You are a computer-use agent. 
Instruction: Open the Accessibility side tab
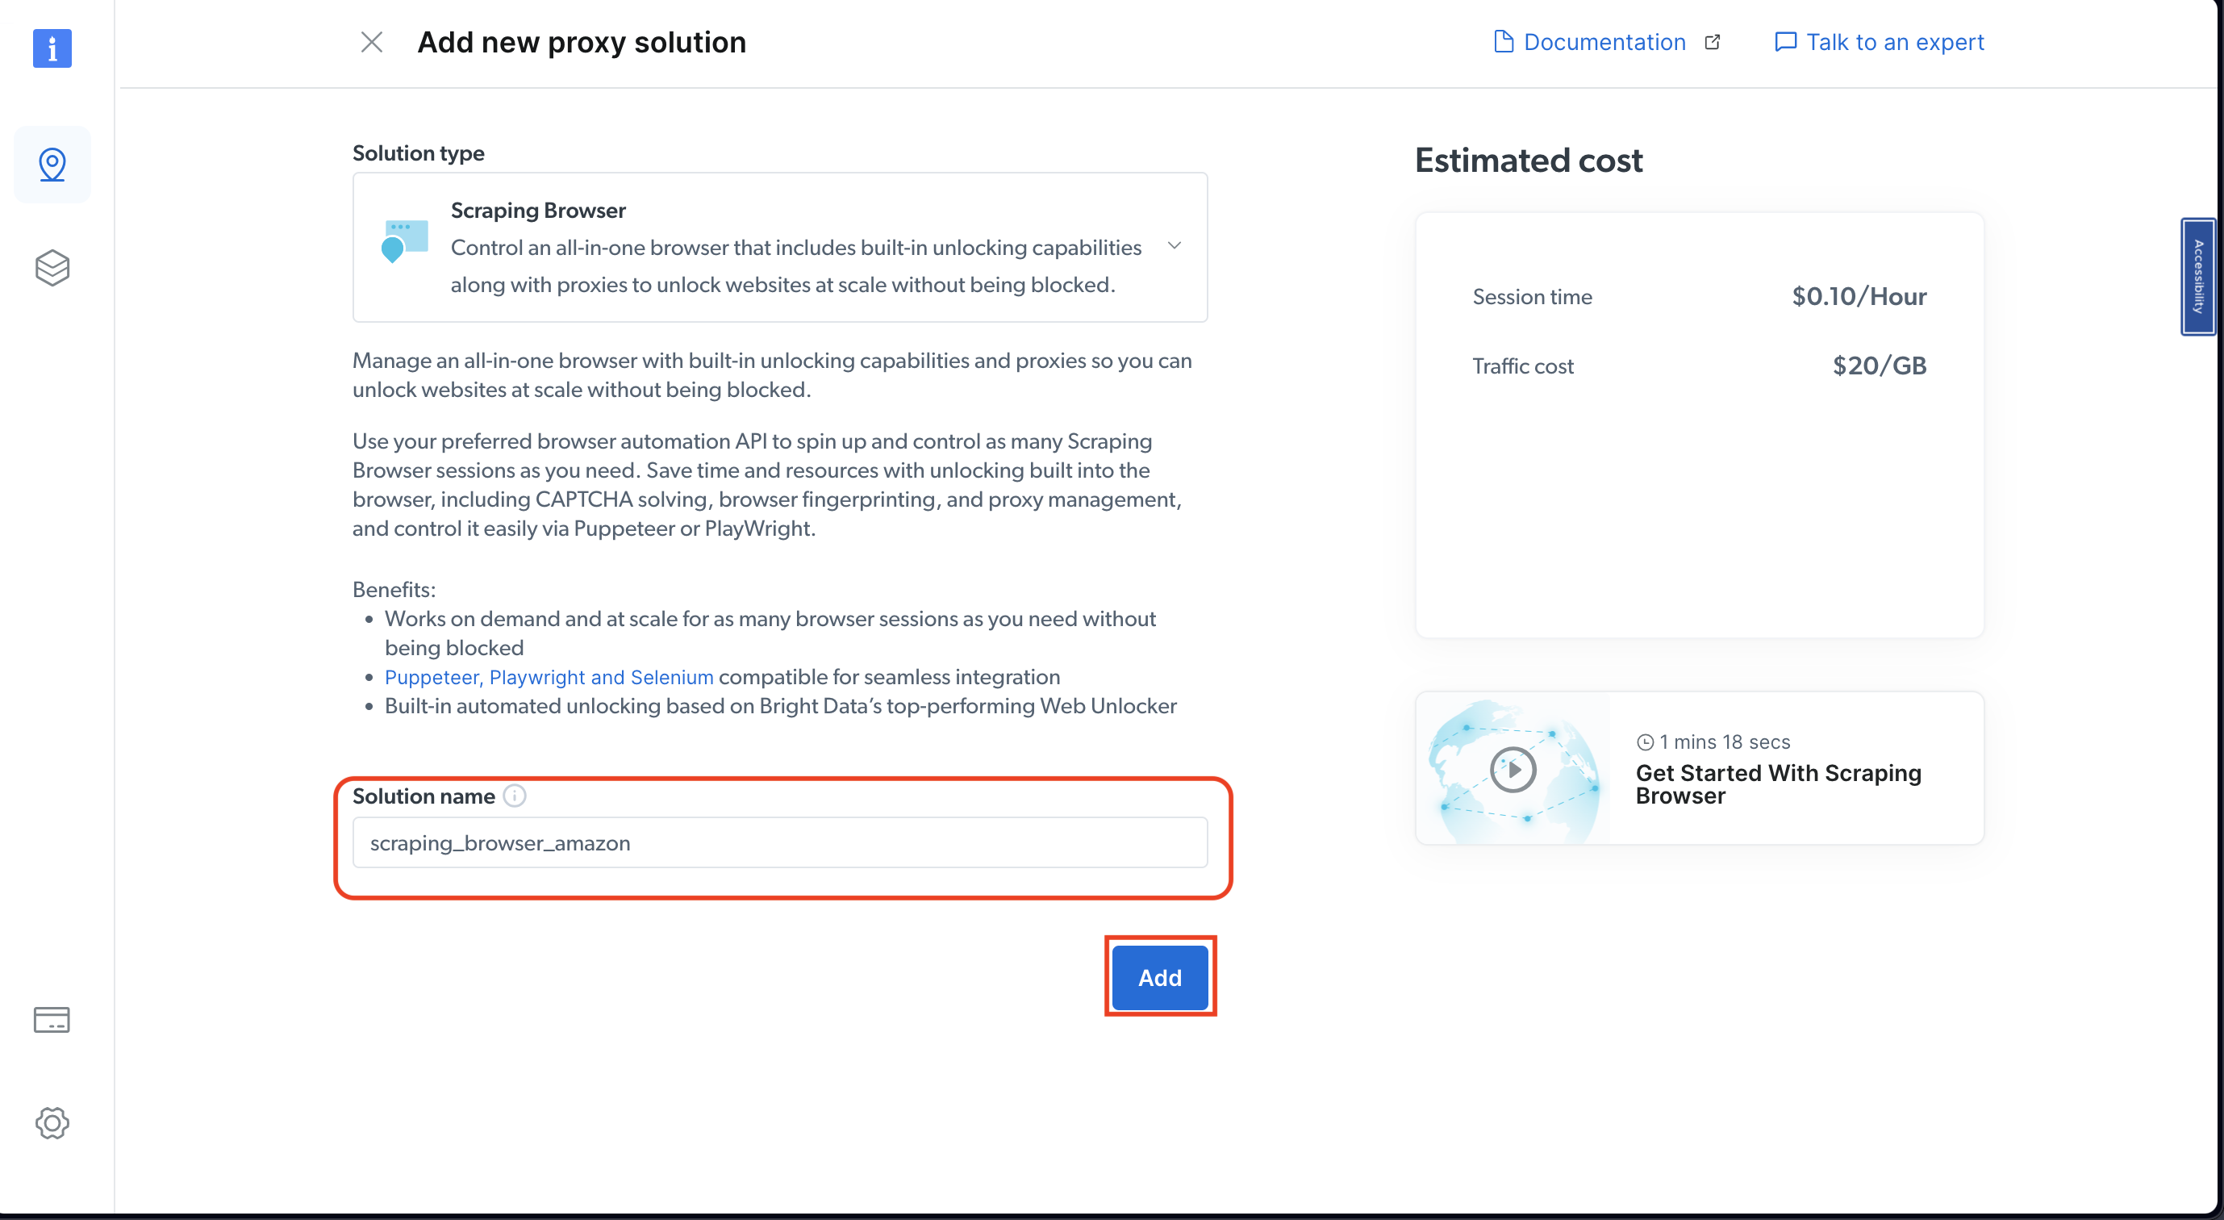pos(2198,276)
